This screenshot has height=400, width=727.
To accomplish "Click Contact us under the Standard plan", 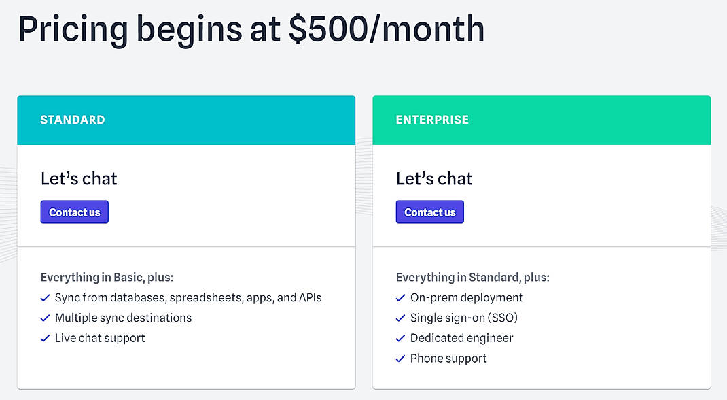I will tap(74, 212).
